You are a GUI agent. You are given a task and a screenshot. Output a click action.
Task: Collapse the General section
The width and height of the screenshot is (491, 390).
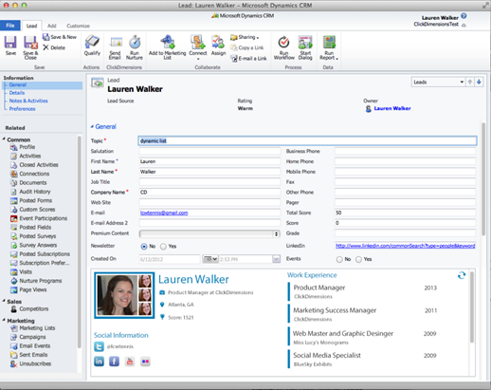click(x=92, y=126)
